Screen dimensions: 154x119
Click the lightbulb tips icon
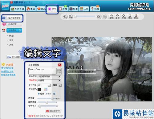3,64
